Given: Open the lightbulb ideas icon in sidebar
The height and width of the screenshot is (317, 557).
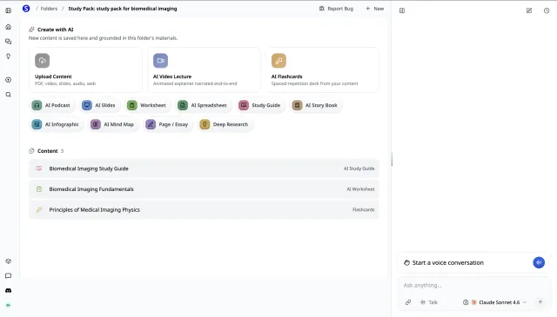Looking at the screenshot, I should (8, 56).
